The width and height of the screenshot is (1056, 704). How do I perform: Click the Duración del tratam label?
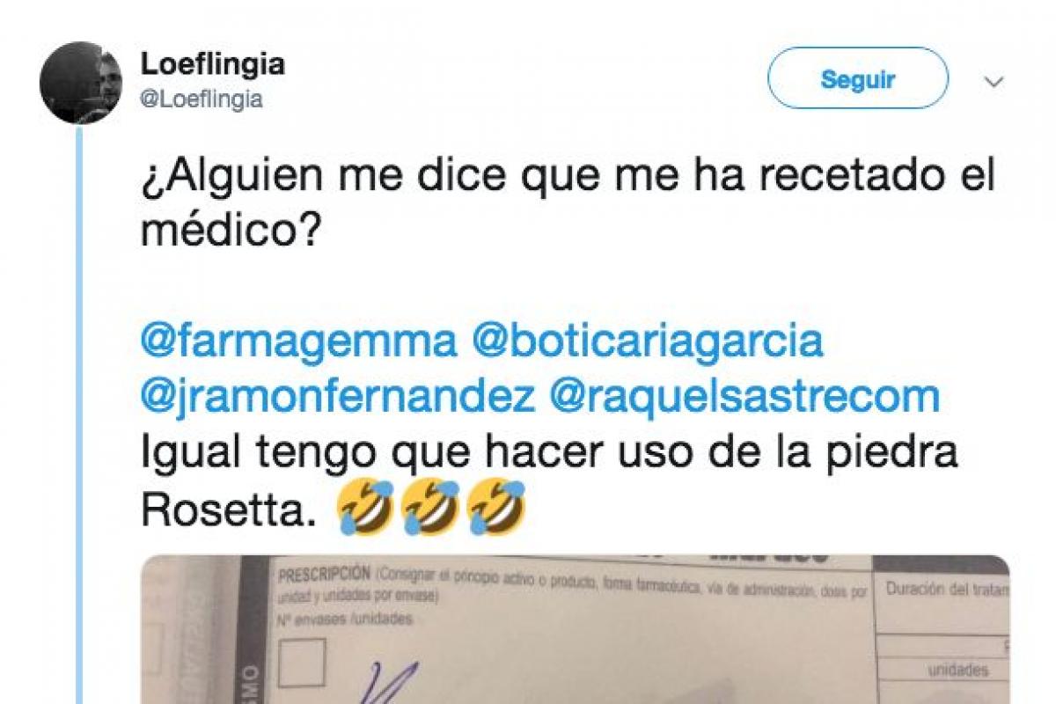pyautogui.click(x=948, y=590)
